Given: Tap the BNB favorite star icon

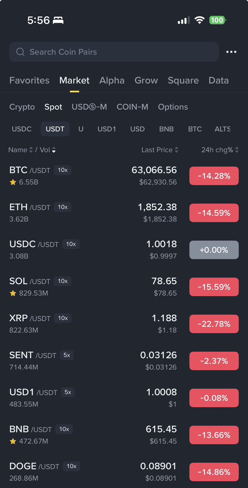Looking at the screenshot, I should [13, 441].
